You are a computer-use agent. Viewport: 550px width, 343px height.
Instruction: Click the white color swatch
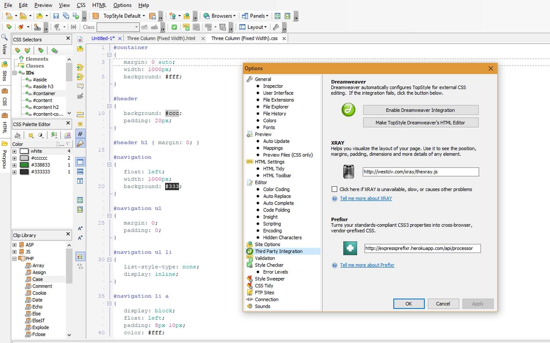[x=24, y=151]
